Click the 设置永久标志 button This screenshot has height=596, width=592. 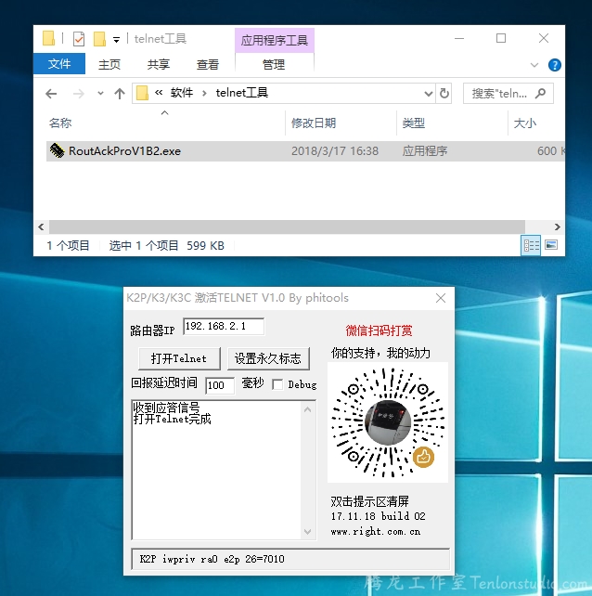[x=268, y=358]
